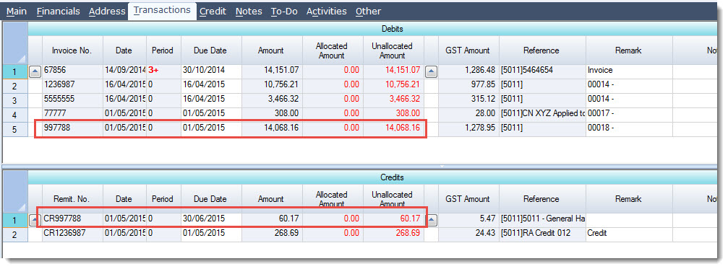Select Debits row header number 2
The image size is (728, 269).
pos(15,86)
